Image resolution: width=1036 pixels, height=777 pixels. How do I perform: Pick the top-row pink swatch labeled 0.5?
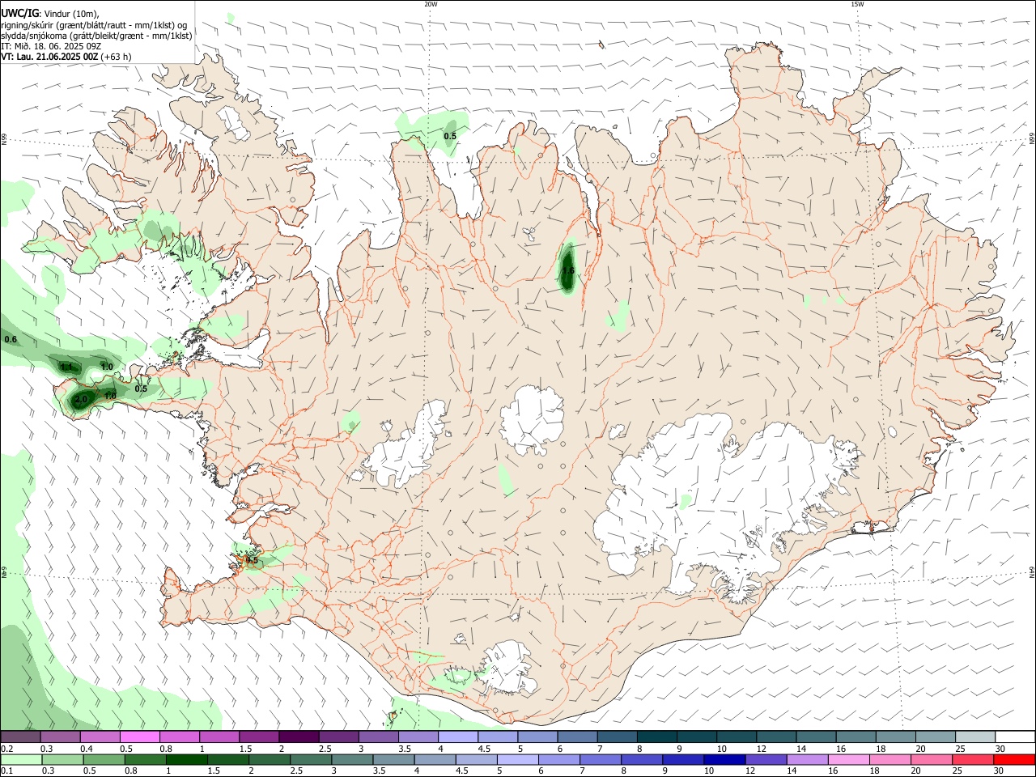(140, 737)
